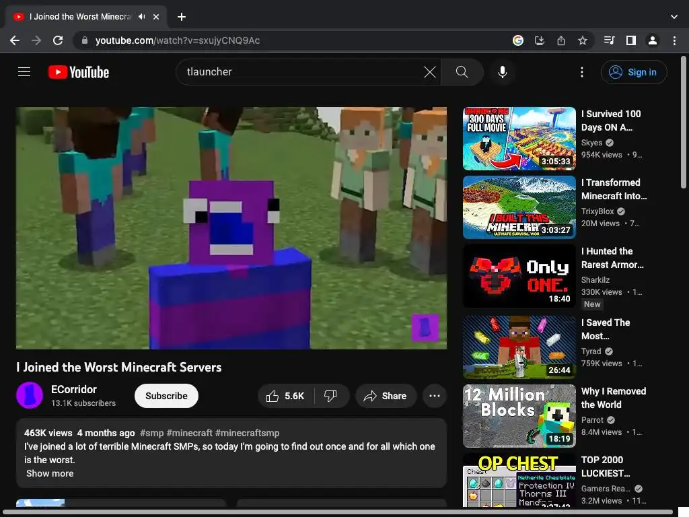Open the Only One thumbnail by Sharkilz

click(519, 276)
